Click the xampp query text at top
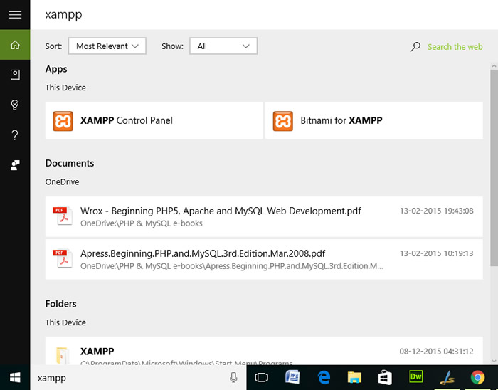The height and width of the screenshot is (390, 498). (63, 15)
